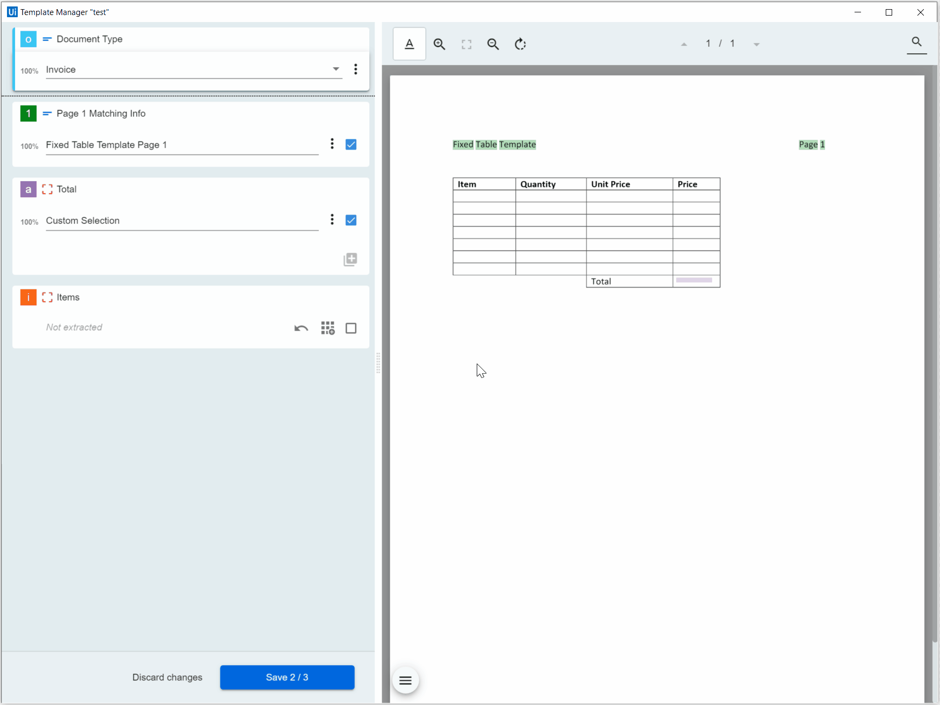Viewport: 940px width, 705px height.
Task: Open the Invoice document type dropdown
Action: [x=336, y=69]
